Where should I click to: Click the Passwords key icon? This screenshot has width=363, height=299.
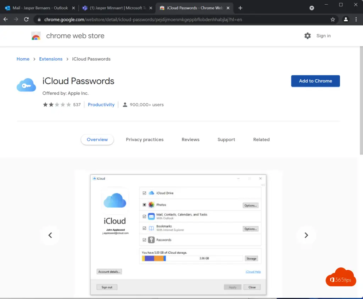151,240
